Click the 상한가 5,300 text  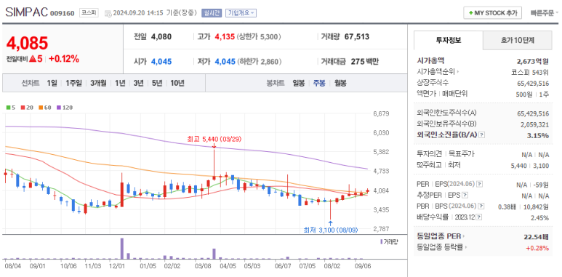[258, 36]
